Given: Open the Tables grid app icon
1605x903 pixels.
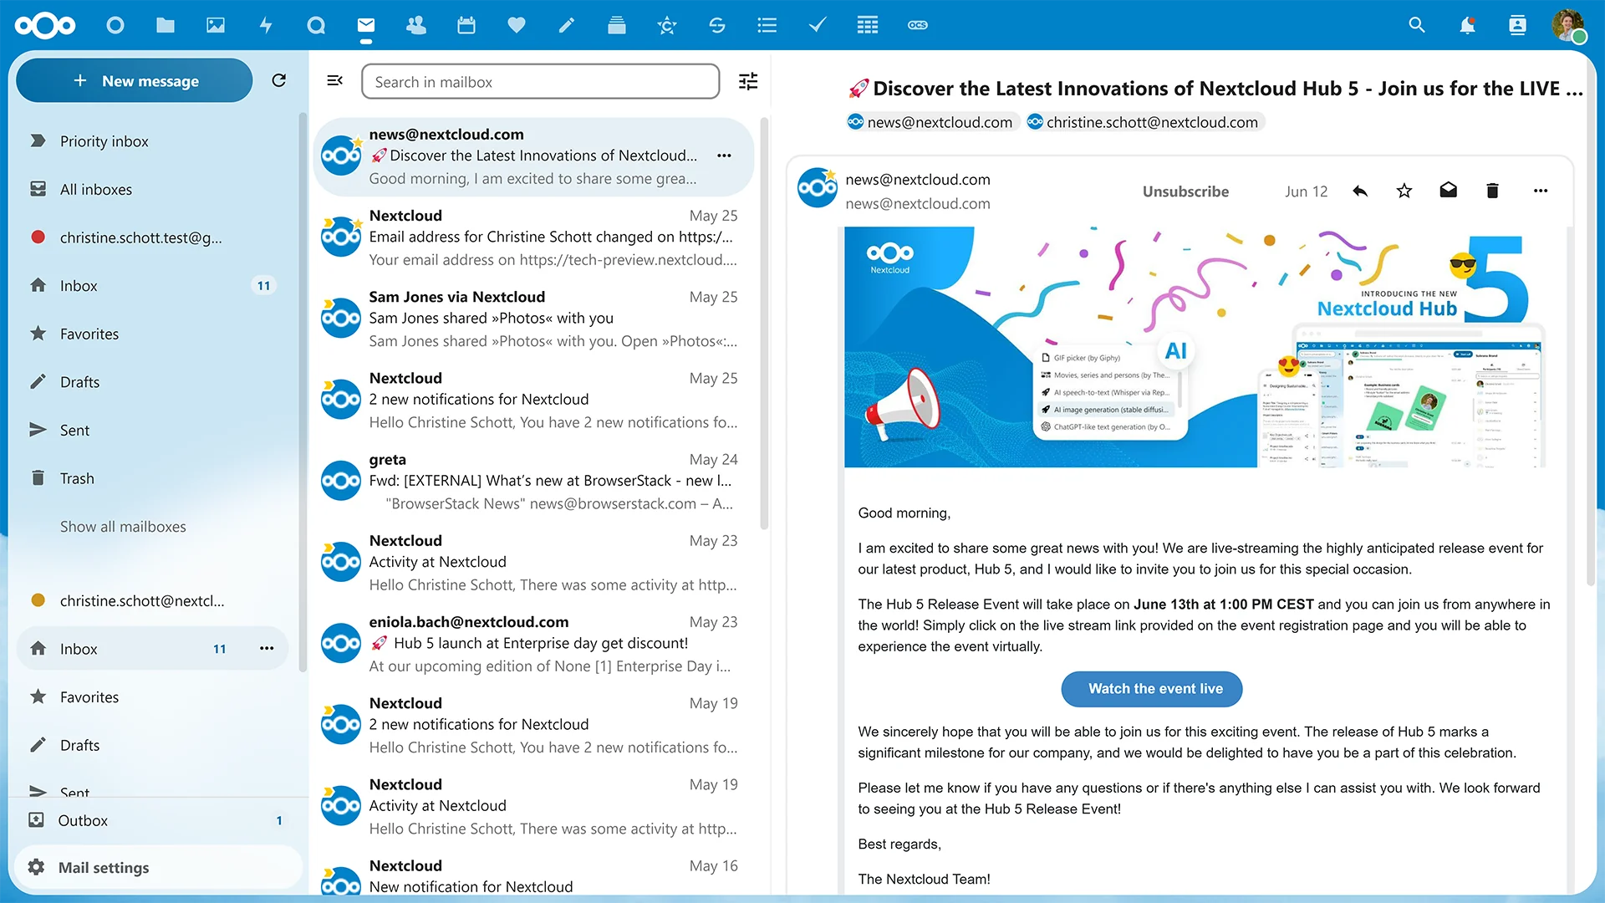Looking at the screenshot, I should pos(868,25).
